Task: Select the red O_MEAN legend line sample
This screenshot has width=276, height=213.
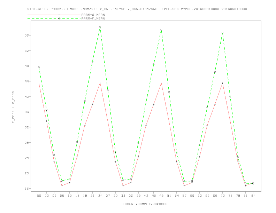Action: (x=54, y=15)
